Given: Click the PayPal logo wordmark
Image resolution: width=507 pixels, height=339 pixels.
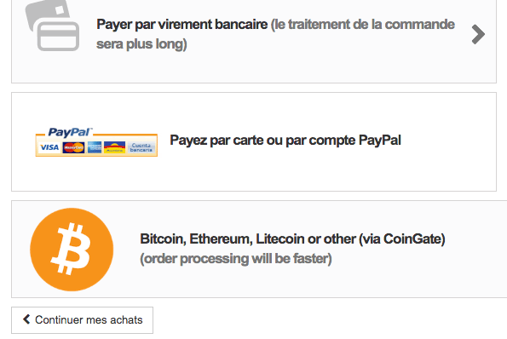Looking at the screenshot, I should [70, 132].
